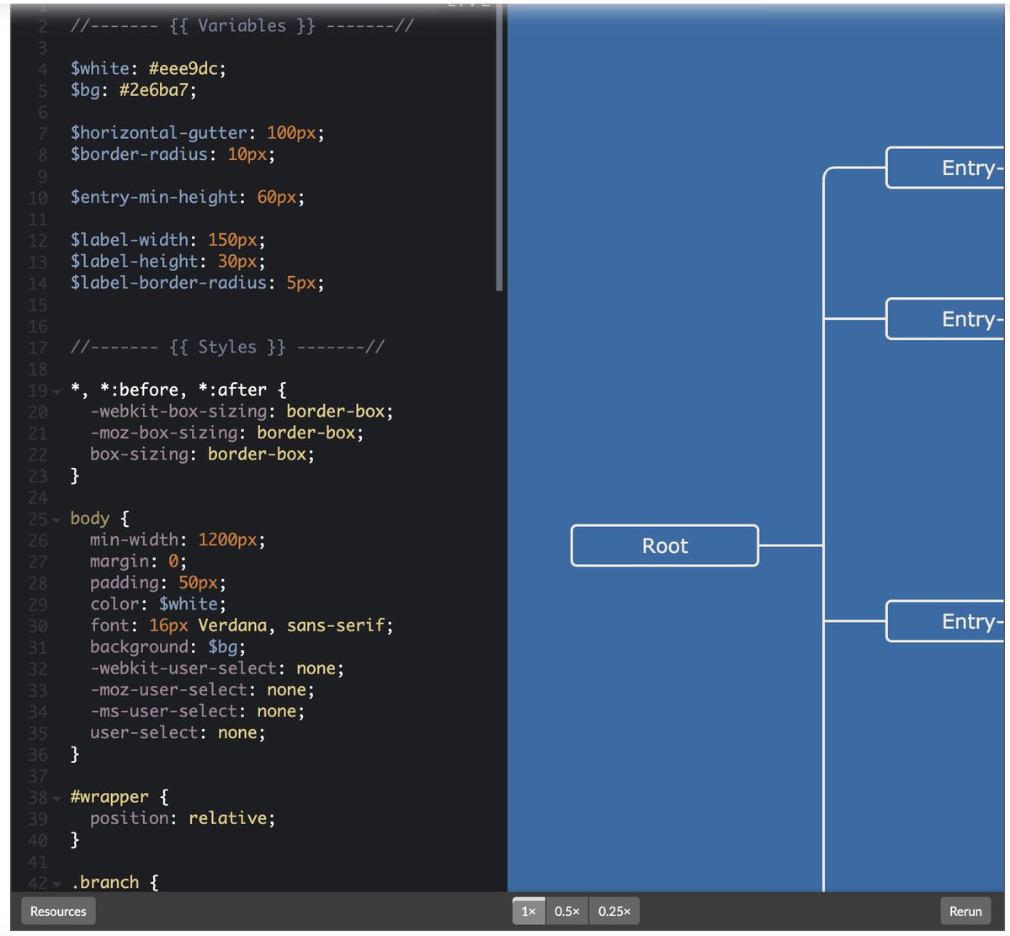Click the -moz-box-sizing: border-box line

227,433
